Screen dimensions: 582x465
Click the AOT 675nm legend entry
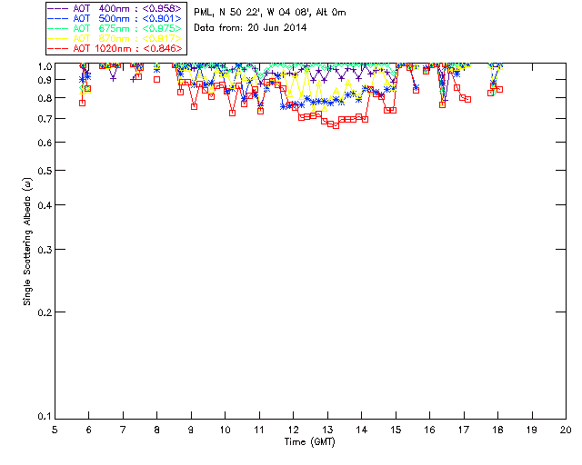[115, 28]
